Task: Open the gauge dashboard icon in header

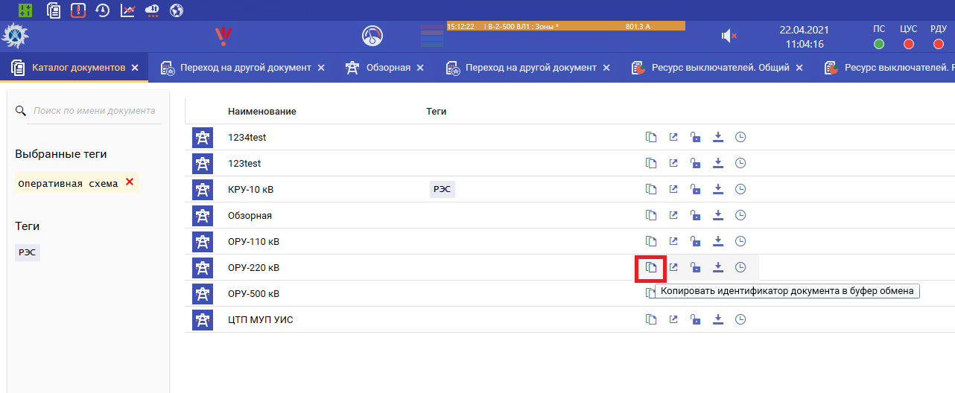Action: pos(372,36)
